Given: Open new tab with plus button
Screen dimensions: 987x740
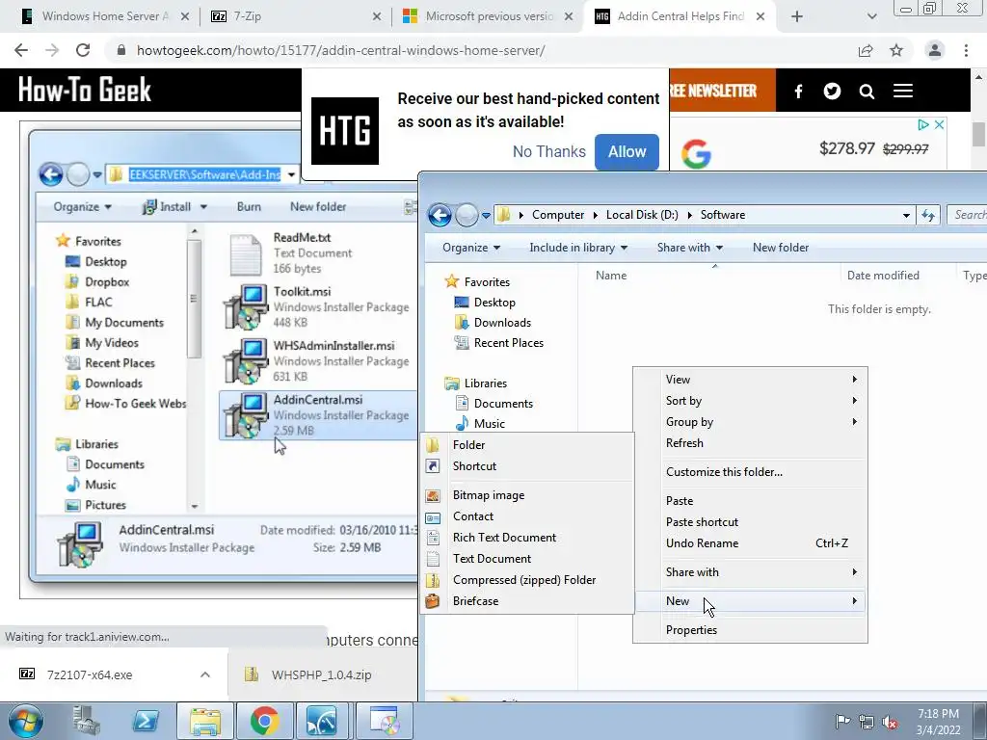Looking at the screenshot, I should pos(797,16).
